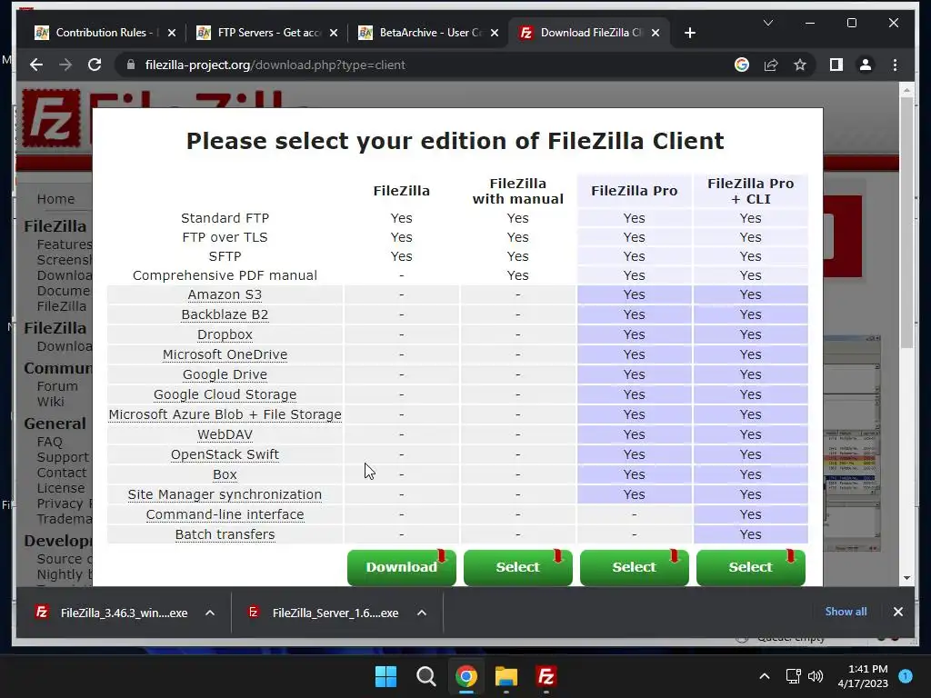
Task: Click the Backblaze B2 feature link
Action: 225,314
